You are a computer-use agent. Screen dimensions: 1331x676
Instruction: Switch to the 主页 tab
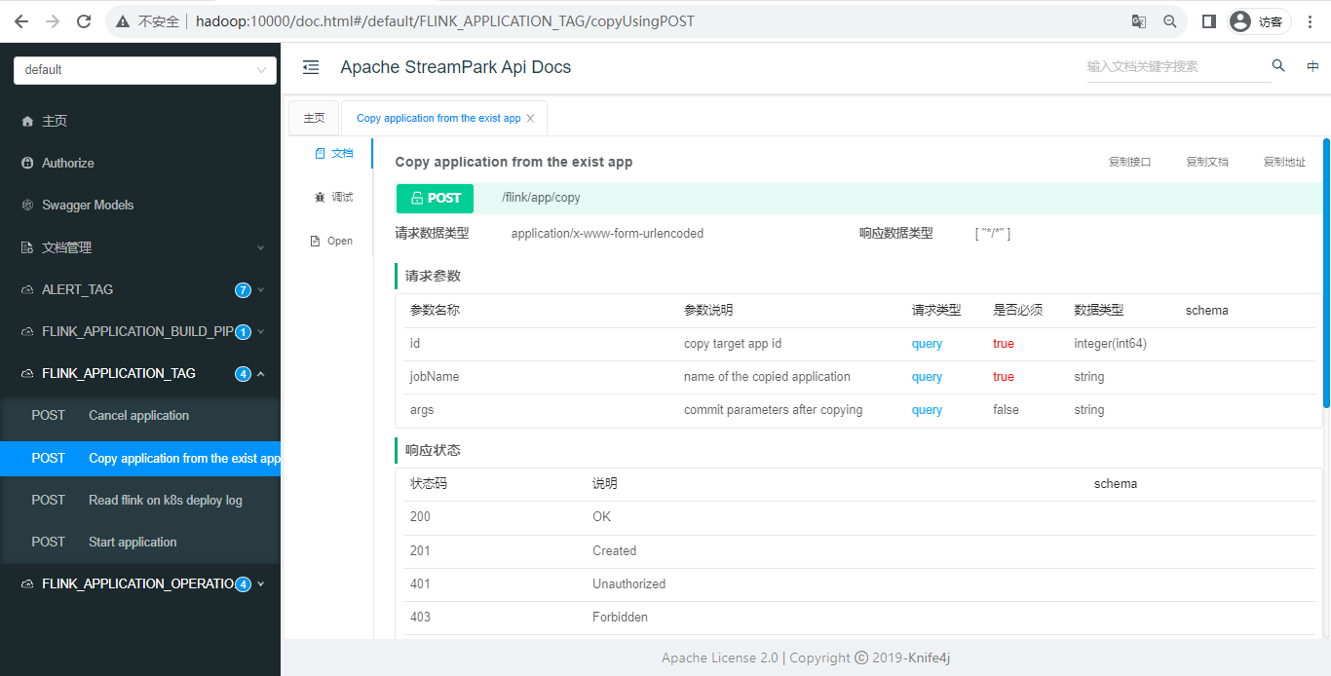tap(314, 117)
